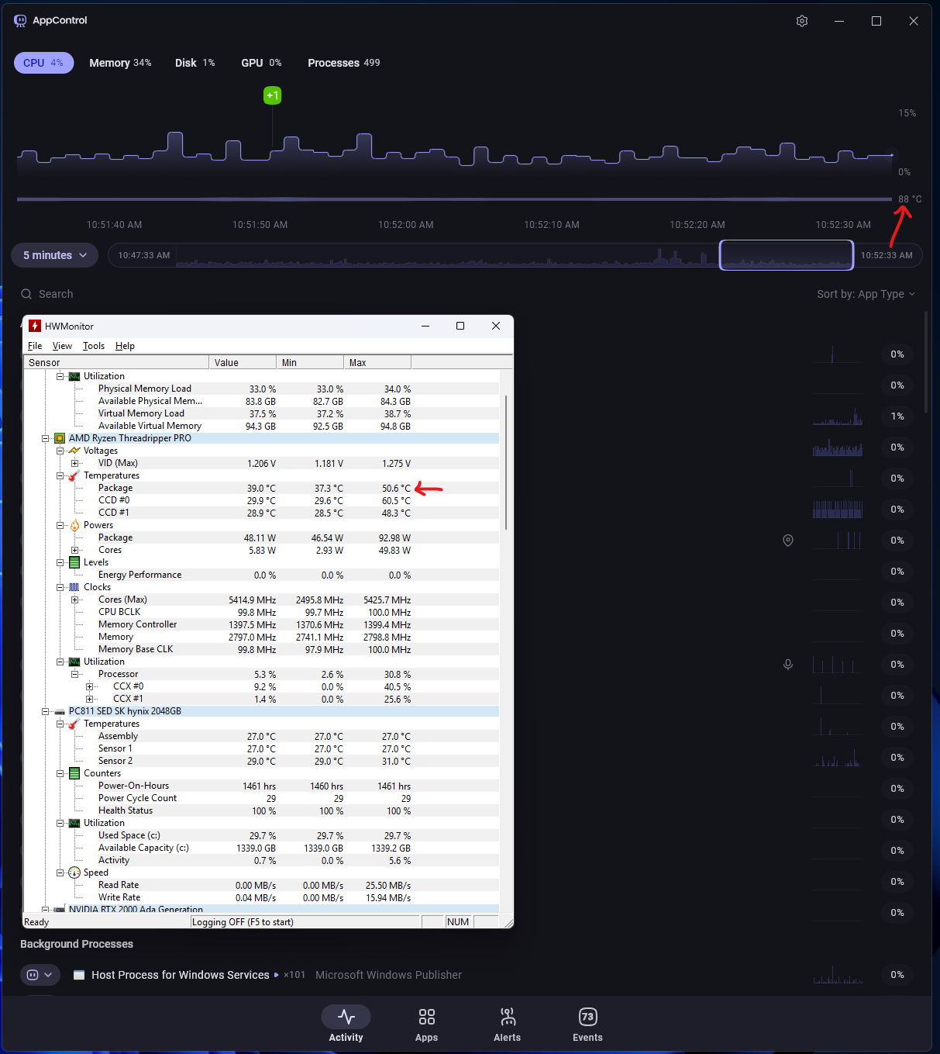
Task: Collapse the PC811 SED SK hynix node
Action: pyautogui.click(x=46, y=711)
